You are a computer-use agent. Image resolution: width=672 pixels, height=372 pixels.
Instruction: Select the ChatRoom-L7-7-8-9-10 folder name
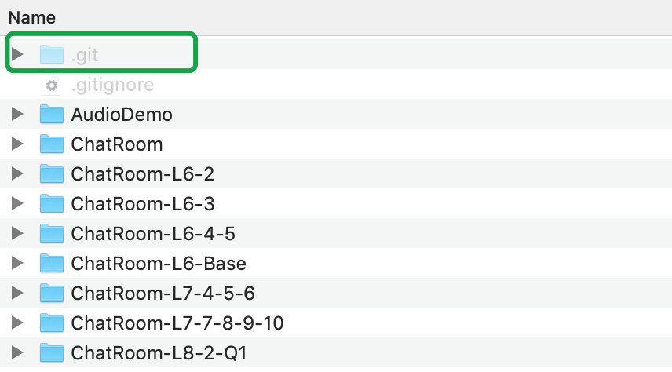(x=177, y=323)
